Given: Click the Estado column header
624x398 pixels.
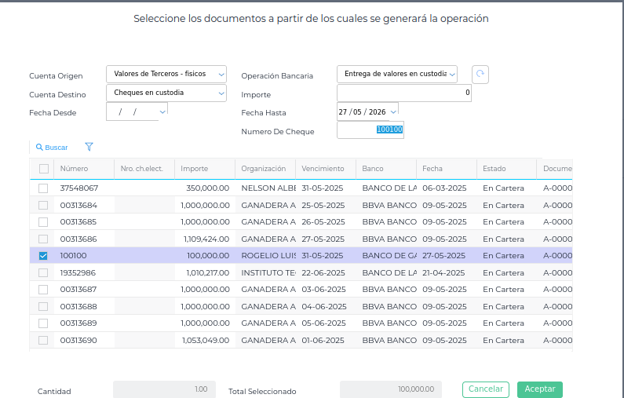Looking at the screenshot, I should click(494, 169).
